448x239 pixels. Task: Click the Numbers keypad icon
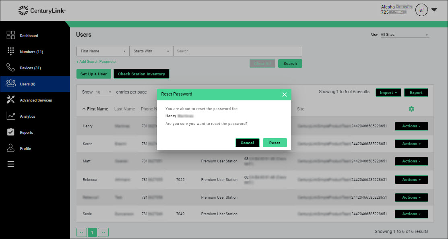(11, 52)
